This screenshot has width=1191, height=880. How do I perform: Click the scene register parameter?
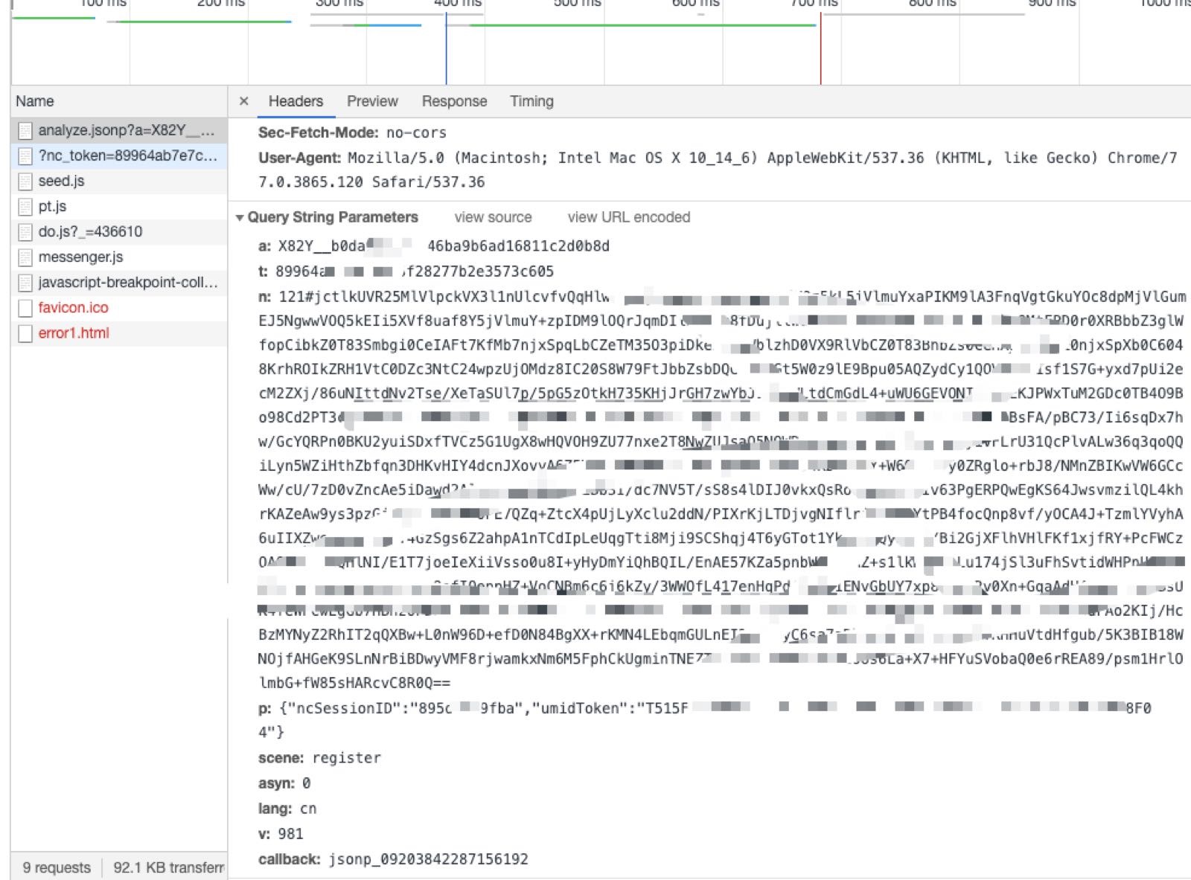coord(319,758)
